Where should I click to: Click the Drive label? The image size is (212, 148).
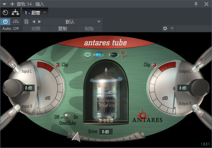click(93, 131)
